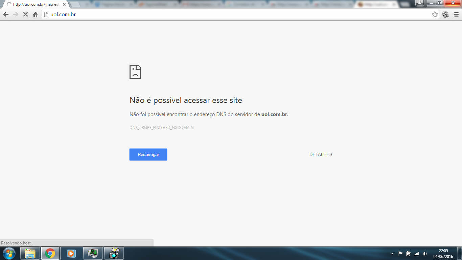Click the volume speaker icon

(425, 254)
